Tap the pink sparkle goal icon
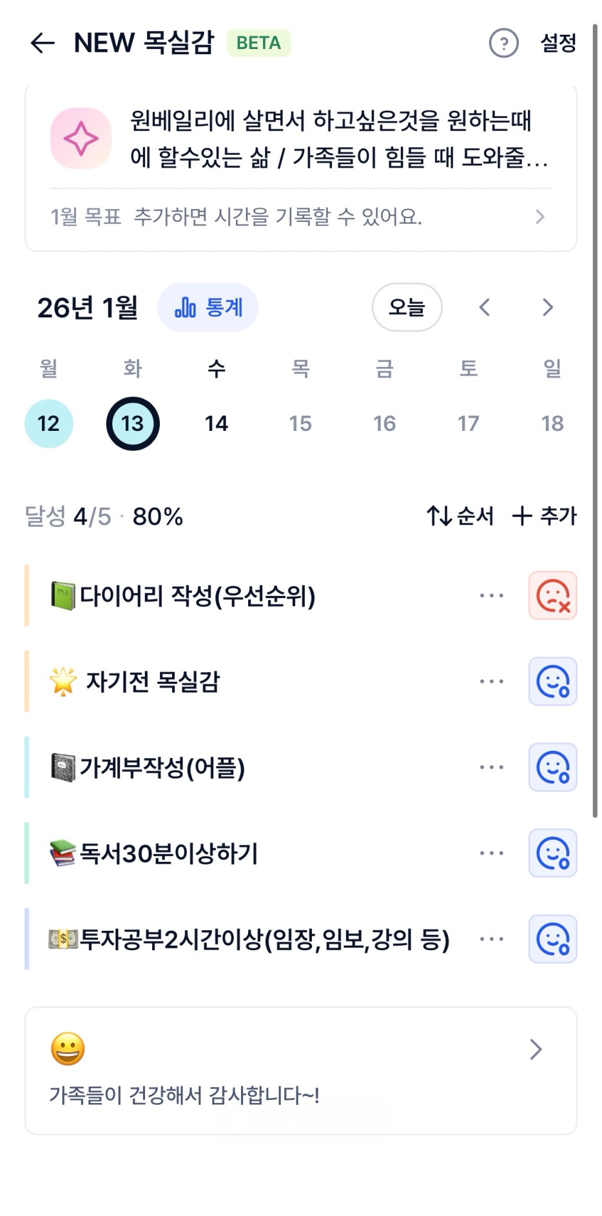This screenshot has height=1216, width=602. coord(81,139)
